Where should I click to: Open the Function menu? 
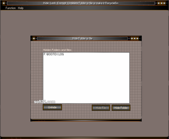(11, 8)
